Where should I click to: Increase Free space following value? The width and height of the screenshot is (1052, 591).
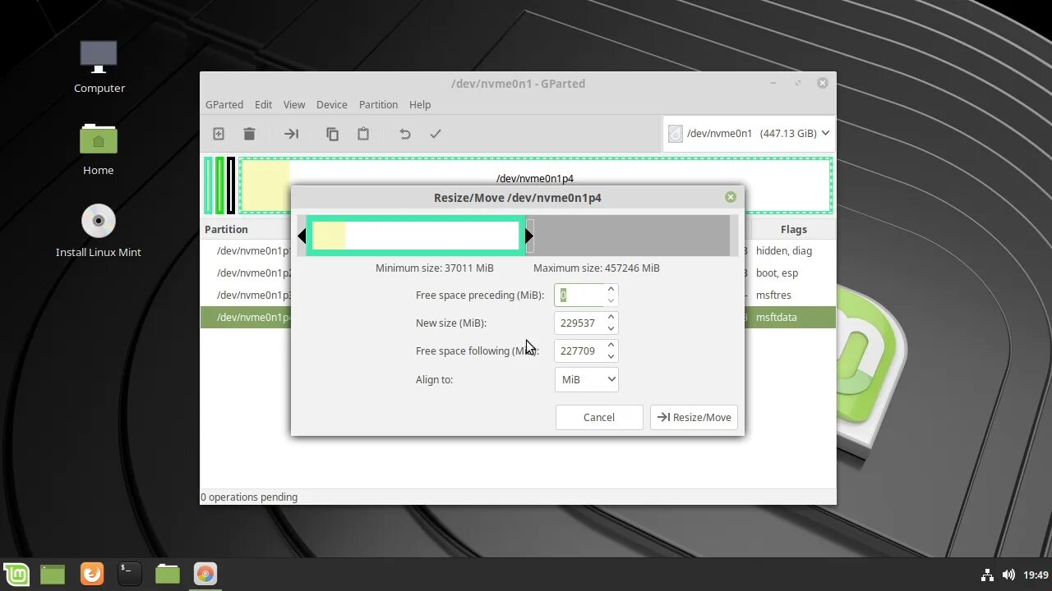pos(611,345)
